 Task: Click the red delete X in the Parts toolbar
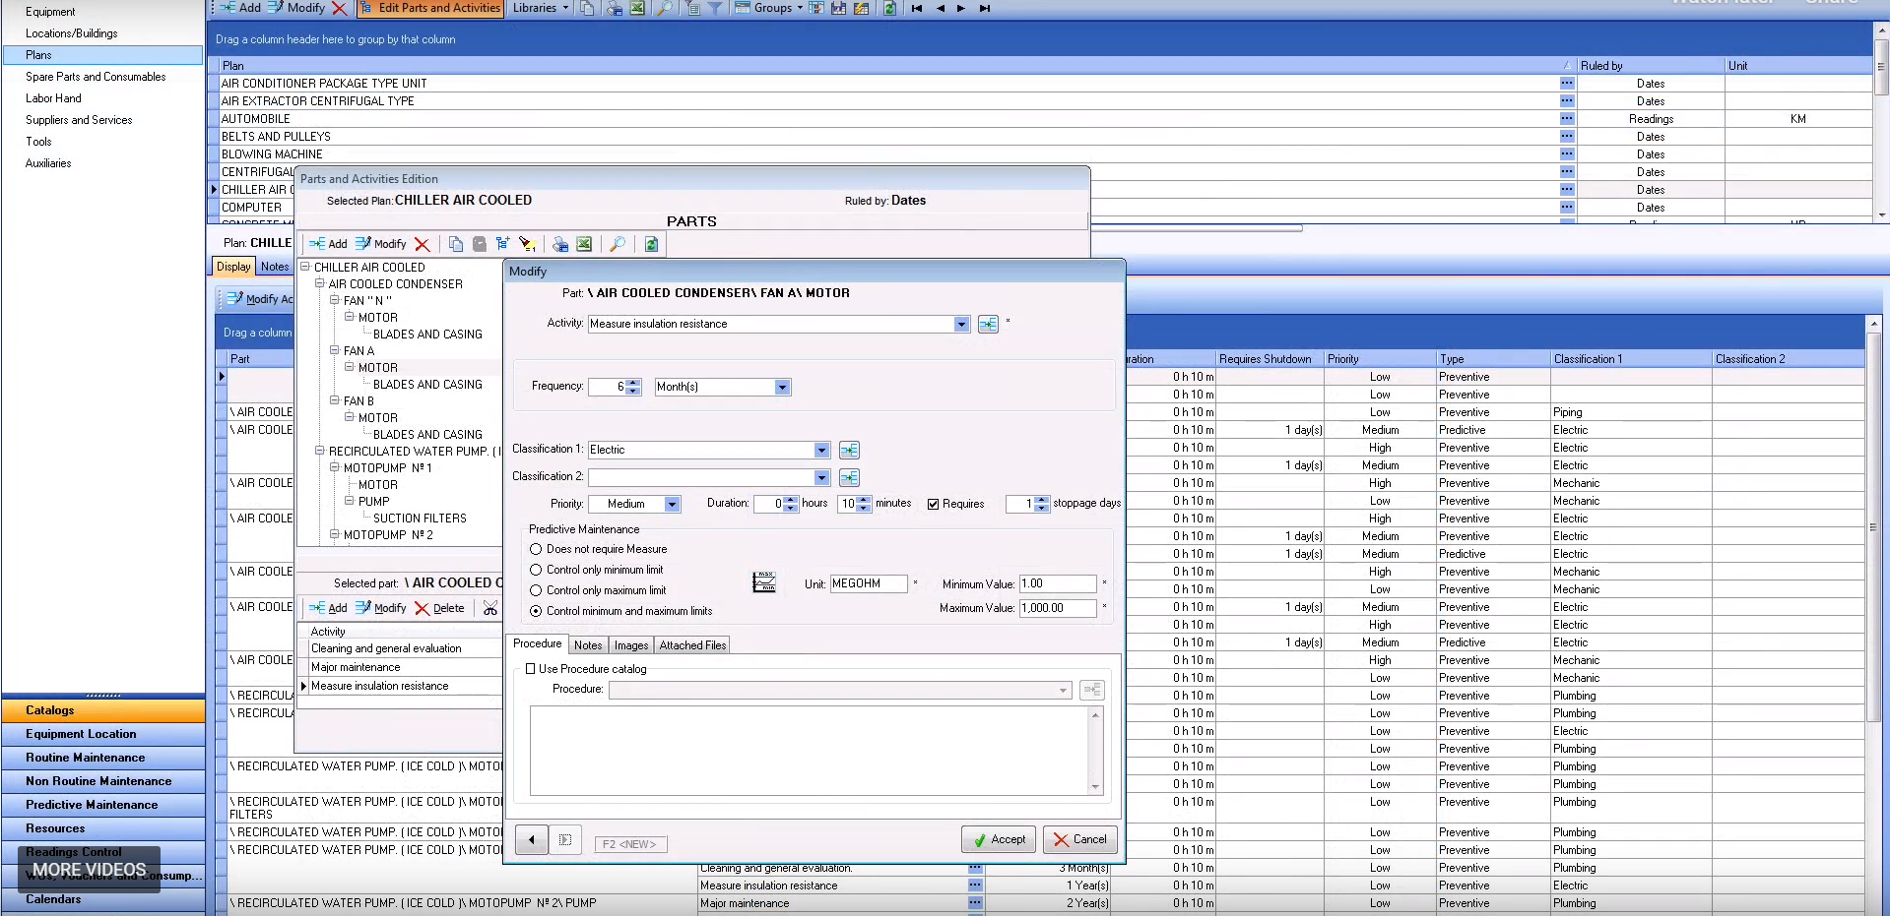click(x=422, y=244)
